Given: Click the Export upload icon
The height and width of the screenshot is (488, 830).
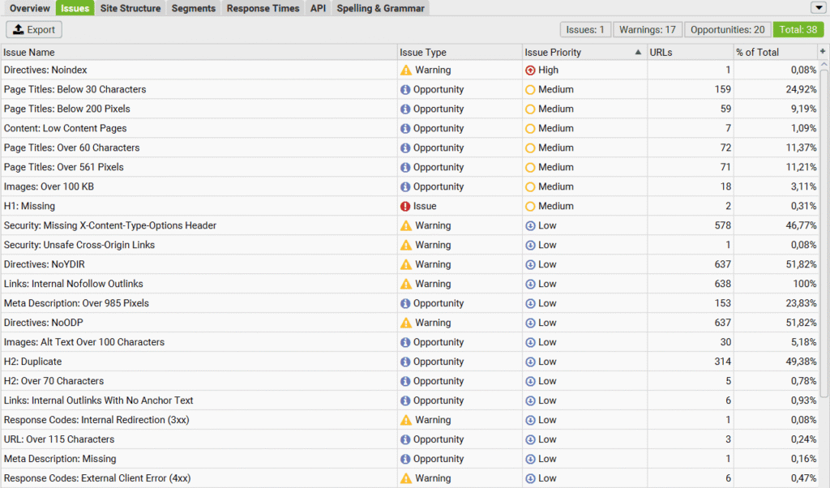Looking at the screenshot, I should (x=18, y=29).
